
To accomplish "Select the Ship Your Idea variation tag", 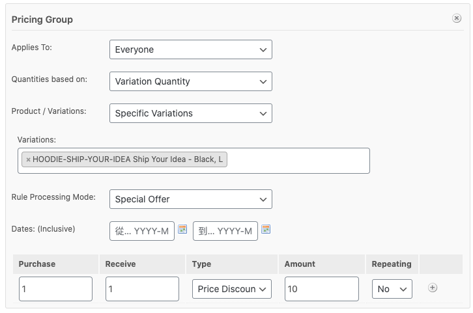I will [x=128, y=159].
